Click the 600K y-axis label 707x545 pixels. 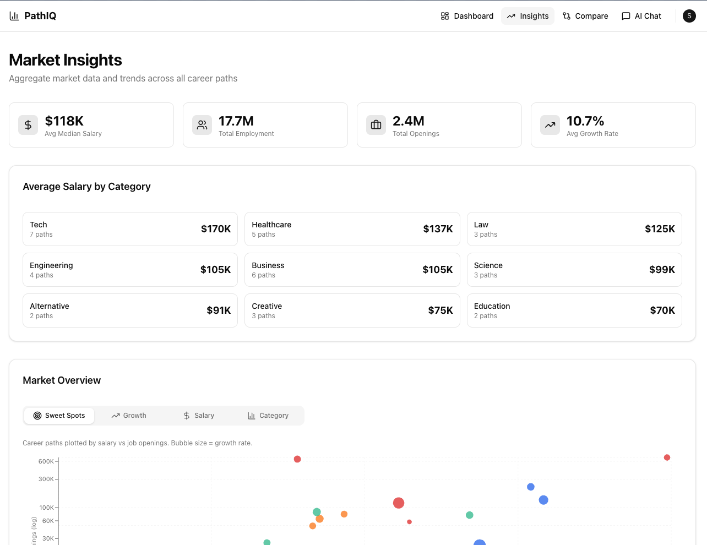point(46,461)
